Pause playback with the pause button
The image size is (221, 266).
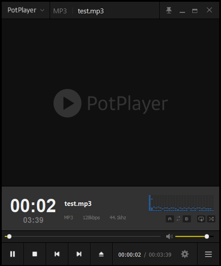click(12, 254)
